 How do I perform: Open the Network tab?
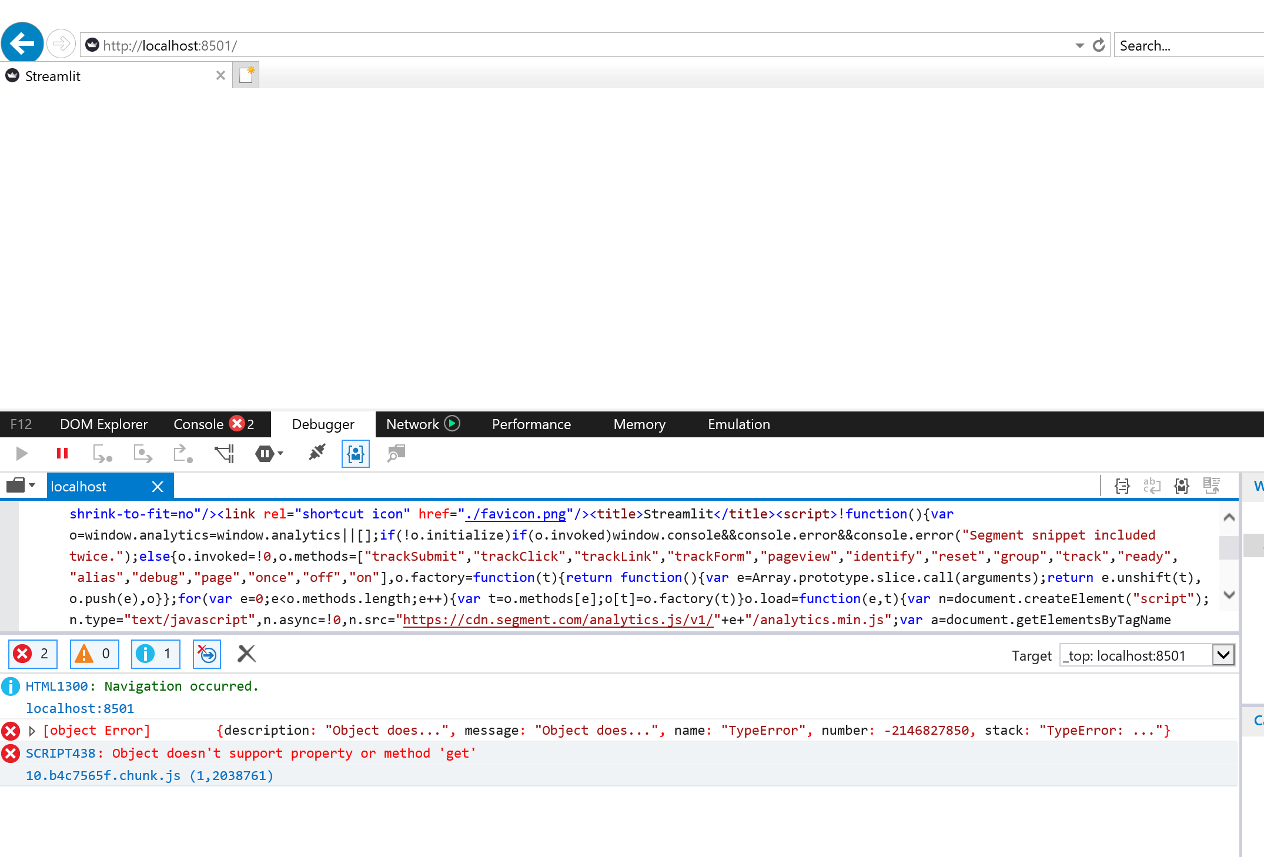pos(413,424)
